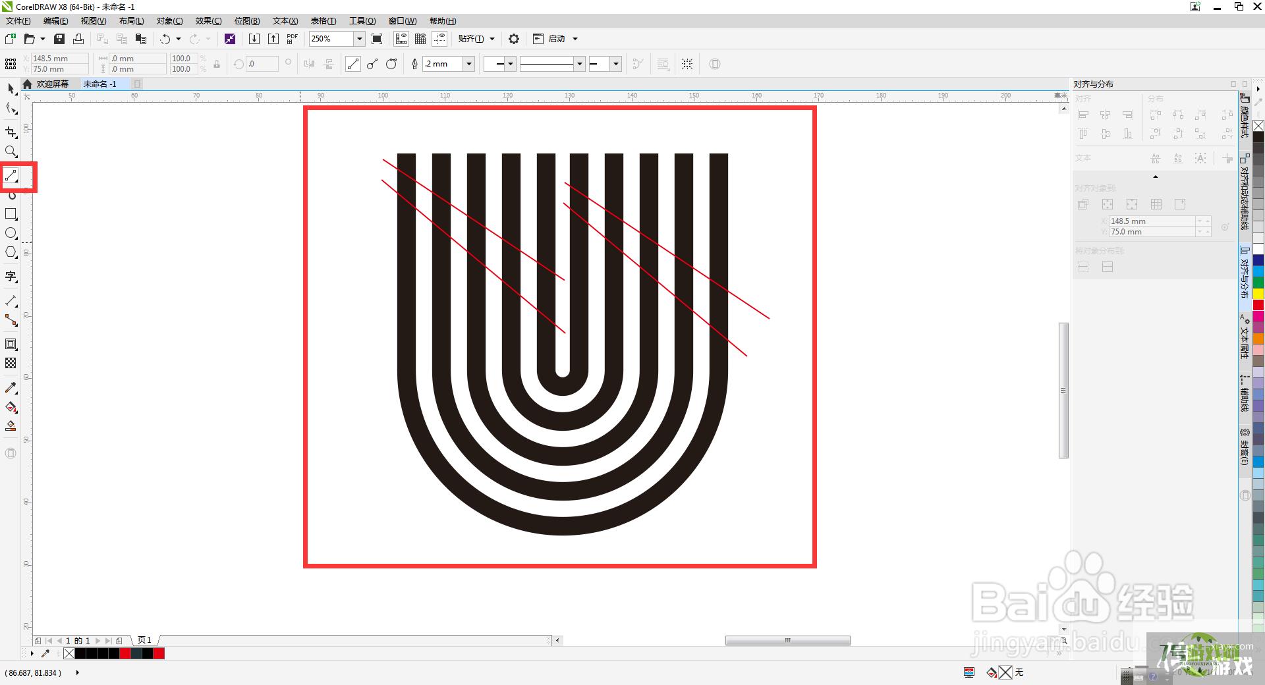Select the 页1 page tab
1265x685 pixels.
pos(144,640)
